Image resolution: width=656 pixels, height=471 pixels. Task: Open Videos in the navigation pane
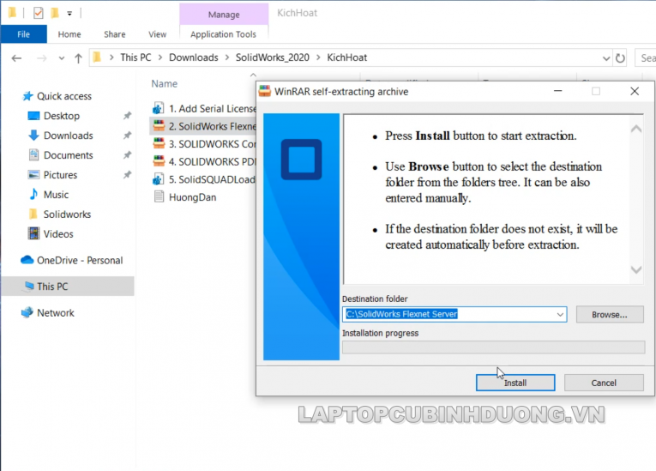tap(58, 234)
